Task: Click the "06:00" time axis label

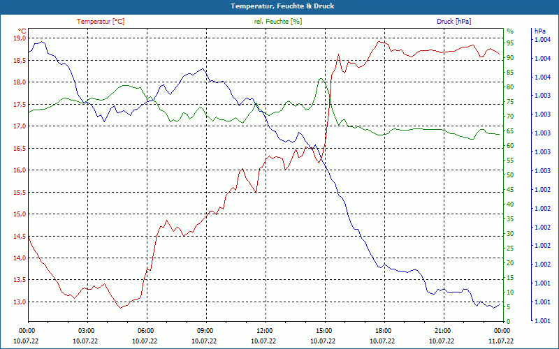Action: [145, 330]
